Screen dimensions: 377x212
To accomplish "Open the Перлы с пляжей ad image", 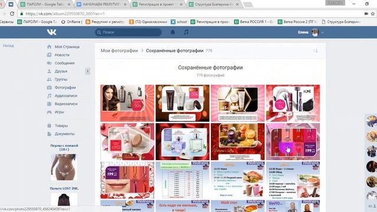I will coord(64,167).
